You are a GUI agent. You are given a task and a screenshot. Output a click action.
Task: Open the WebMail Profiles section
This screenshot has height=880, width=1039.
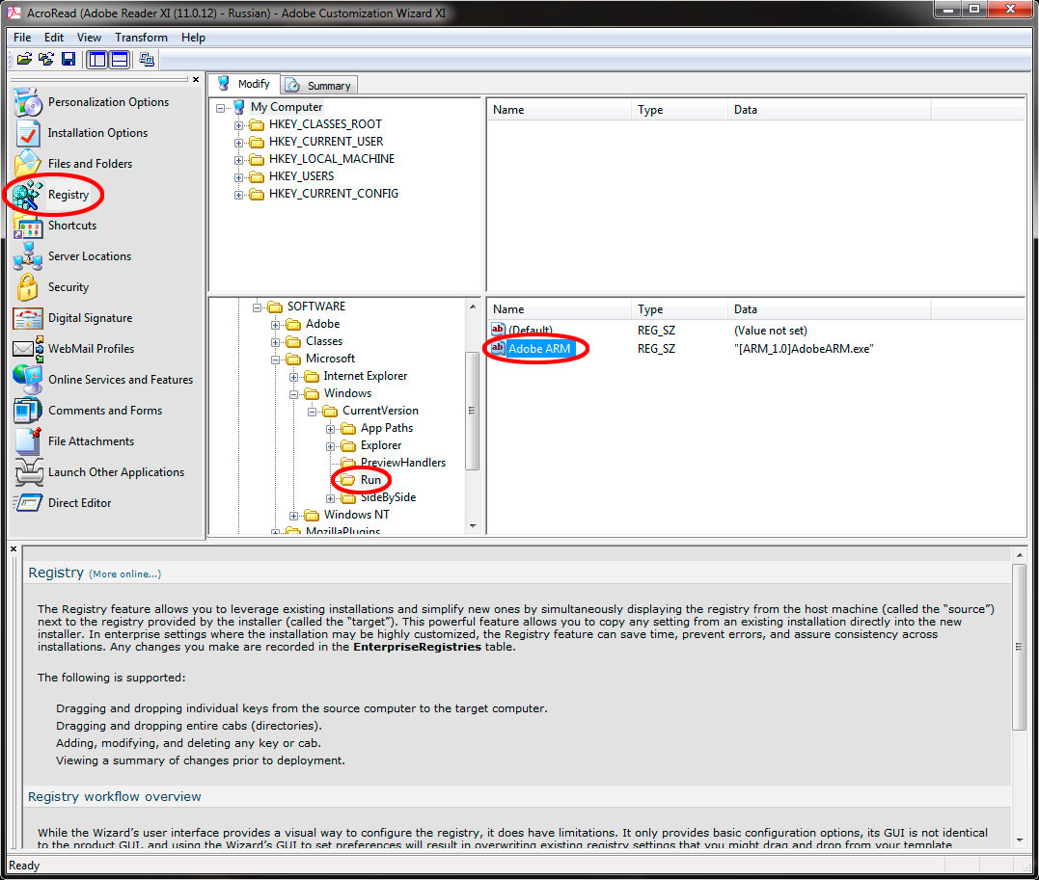[x=91, y=349]
